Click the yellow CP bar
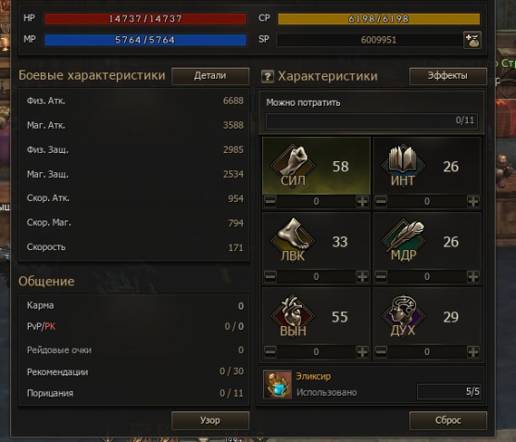Image resolution: width=516 pixels, height=442 pixels. tap(379, 19)
